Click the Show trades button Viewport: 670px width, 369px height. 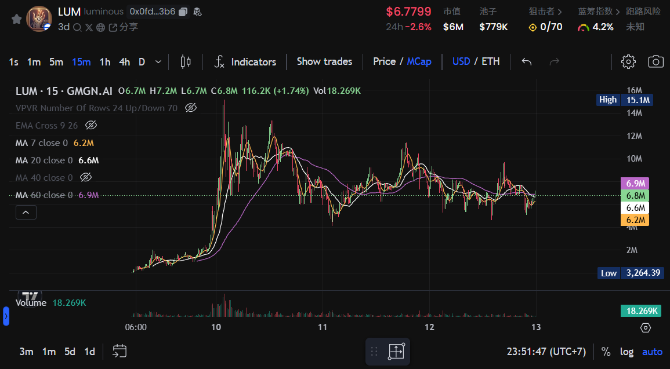324,61
